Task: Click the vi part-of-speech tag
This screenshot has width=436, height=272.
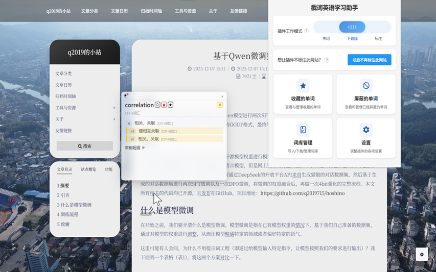Action: (132, 139)
